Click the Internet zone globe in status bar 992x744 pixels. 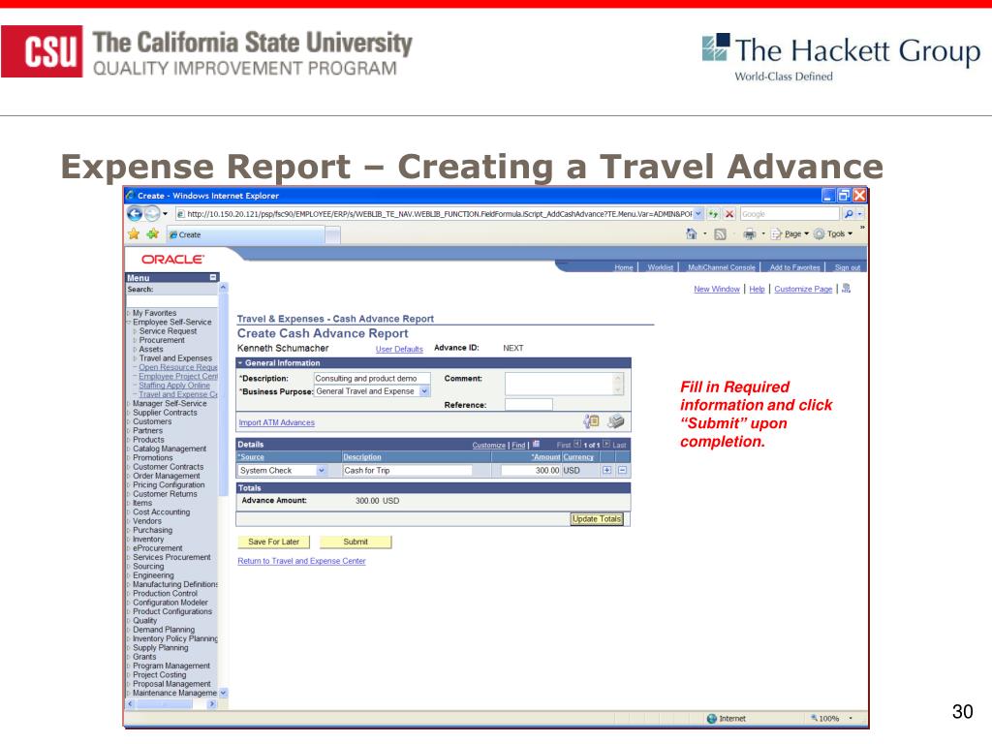(712, 718)
